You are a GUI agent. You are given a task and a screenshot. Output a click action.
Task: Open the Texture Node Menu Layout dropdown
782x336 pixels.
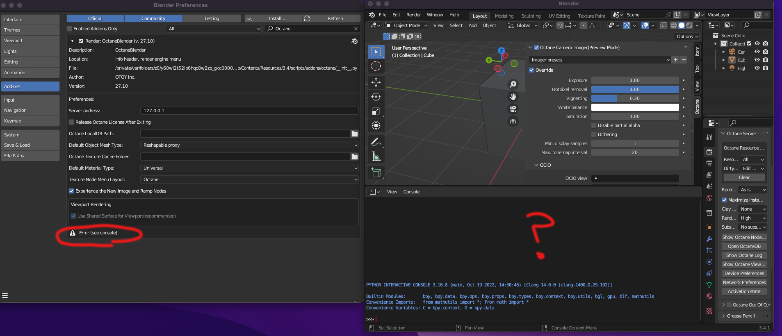click(249, 179)
